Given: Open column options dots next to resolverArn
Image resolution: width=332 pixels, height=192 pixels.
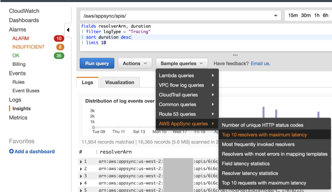Looking at the screenshot, I should pos(97,152).
